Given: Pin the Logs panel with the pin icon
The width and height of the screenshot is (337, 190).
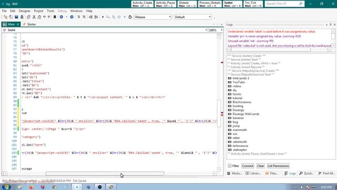Looking at the screenshot, I should click(x=331, y=25).
